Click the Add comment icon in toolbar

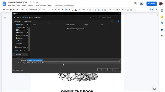(87, 10)
